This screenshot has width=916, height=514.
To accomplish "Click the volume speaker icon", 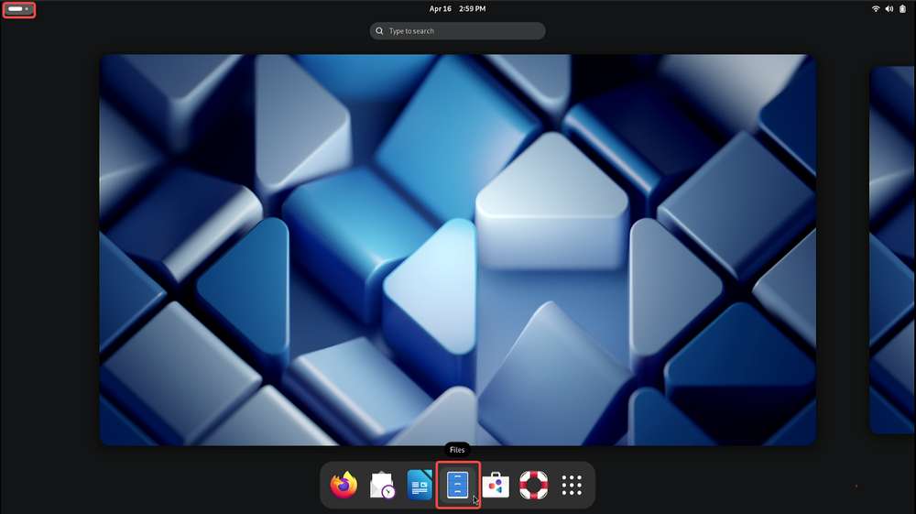I will click(x=889, y=9).
